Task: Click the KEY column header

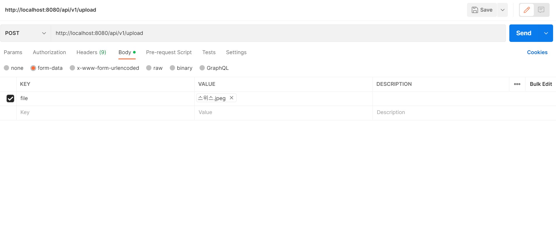Action: tap(25, 84)
